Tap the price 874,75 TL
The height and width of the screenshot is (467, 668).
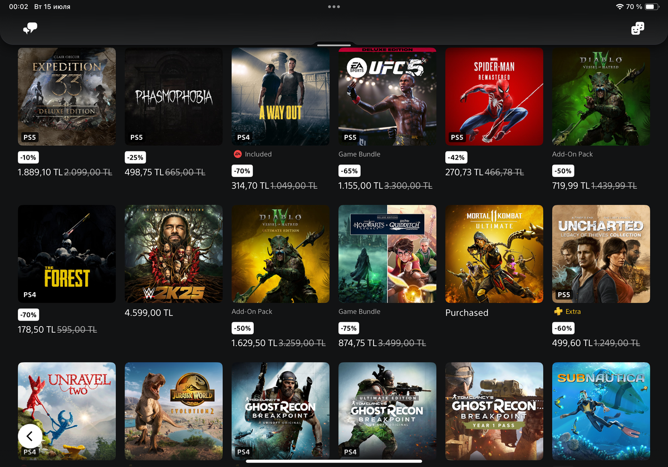click(357, 343)
